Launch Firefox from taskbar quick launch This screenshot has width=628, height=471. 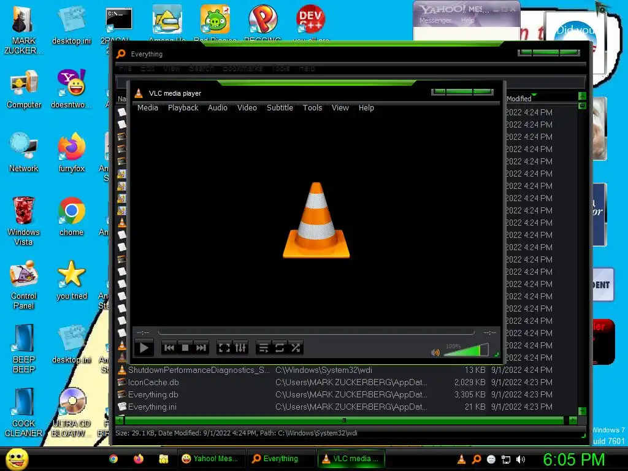pyautogui.click(x=139, y=459)
